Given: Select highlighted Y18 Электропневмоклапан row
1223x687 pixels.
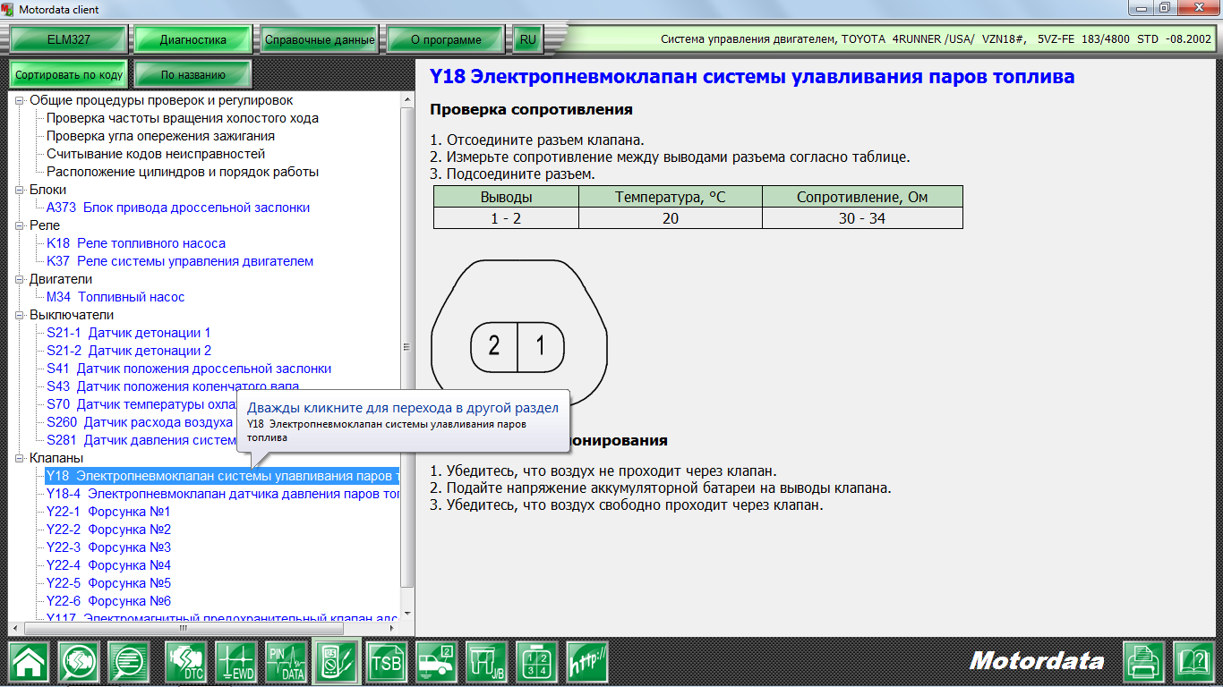Looking at the screenshot, I should coord(223,476).
